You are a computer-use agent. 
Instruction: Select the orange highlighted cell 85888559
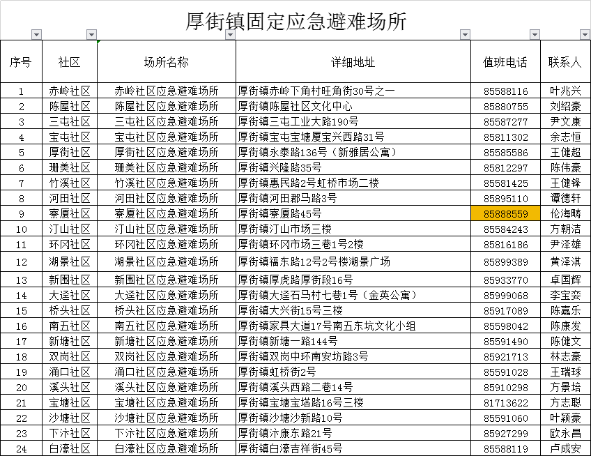coord(505,213)
